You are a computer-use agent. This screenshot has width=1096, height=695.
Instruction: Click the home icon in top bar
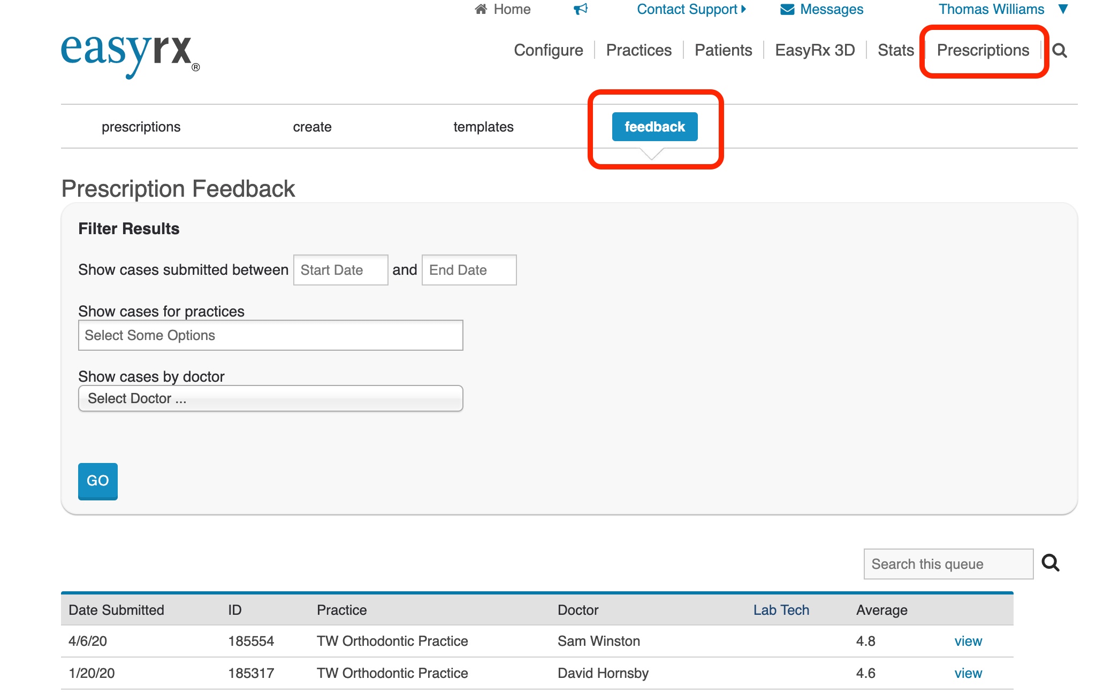point(481,9)
